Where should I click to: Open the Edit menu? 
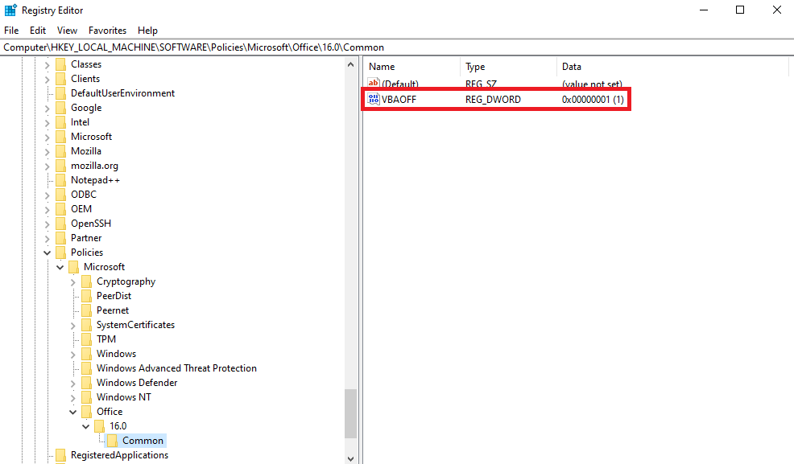(38, 31)
